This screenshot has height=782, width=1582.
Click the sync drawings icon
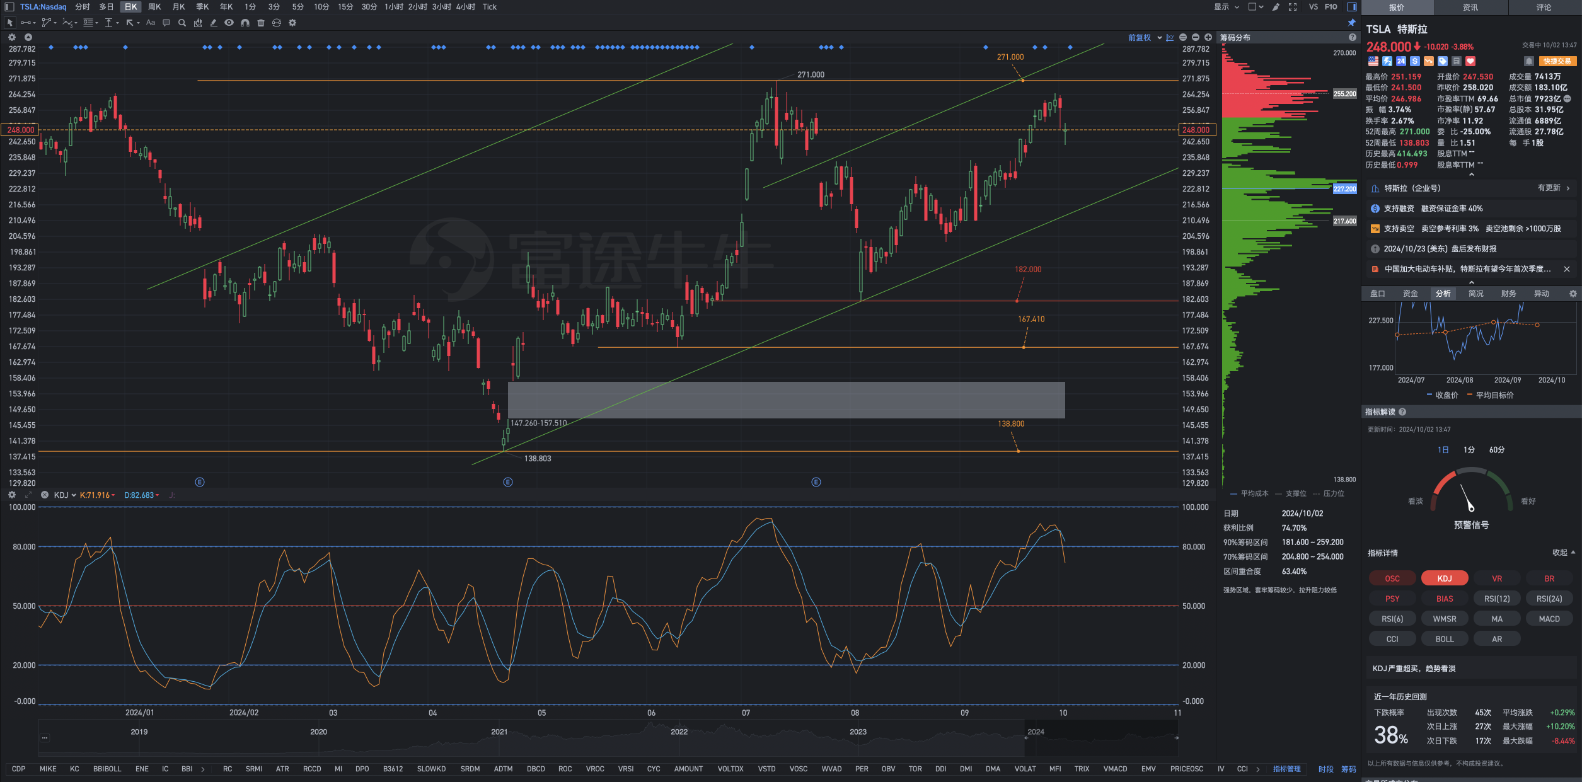pos(277,23)
